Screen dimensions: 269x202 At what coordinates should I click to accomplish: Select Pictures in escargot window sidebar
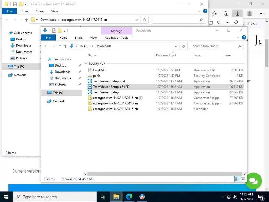[22, 58]
